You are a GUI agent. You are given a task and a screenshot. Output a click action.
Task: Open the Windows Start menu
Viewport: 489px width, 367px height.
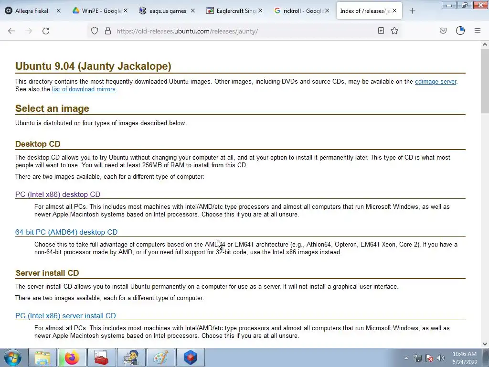click(13, 357)
